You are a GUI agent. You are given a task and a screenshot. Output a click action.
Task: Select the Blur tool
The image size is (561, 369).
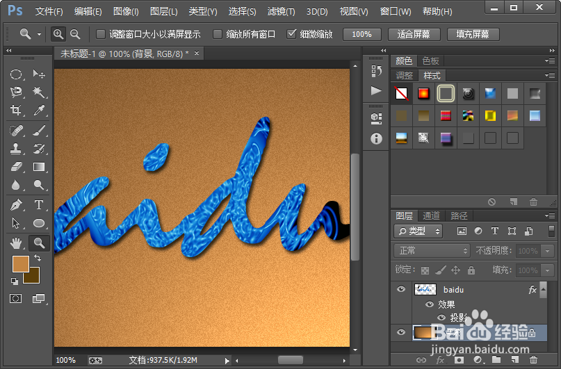pos(16,185)
